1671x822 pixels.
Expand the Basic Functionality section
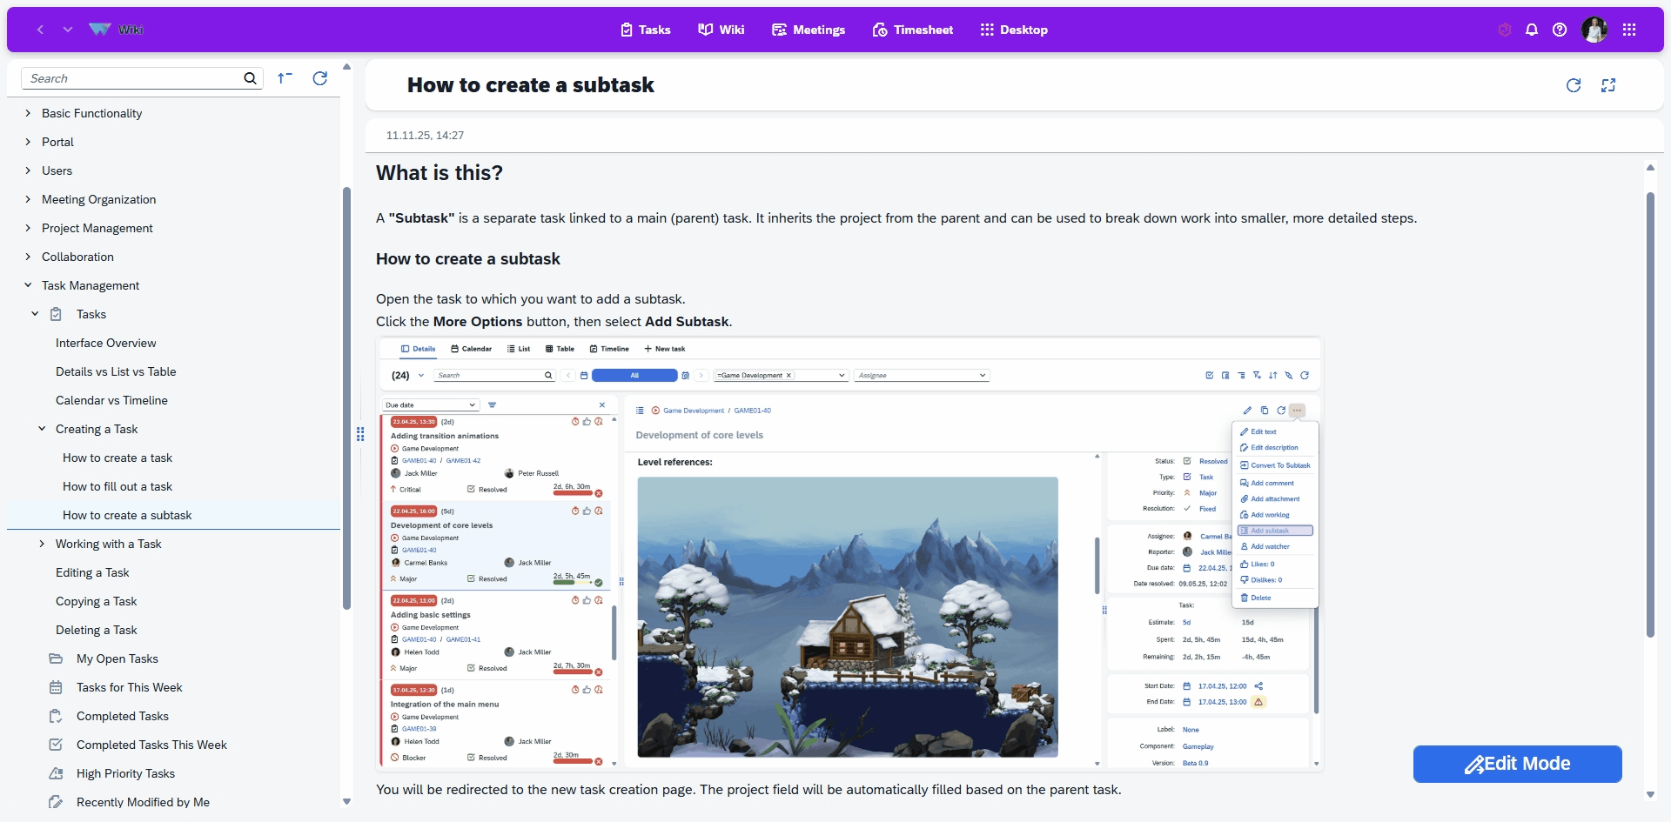point(28,113)
